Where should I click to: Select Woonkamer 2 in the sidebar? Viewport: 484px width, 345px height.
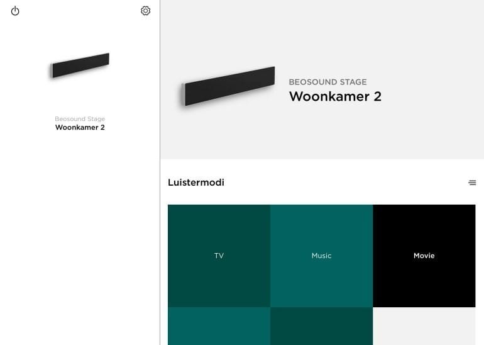click(80, 127)
